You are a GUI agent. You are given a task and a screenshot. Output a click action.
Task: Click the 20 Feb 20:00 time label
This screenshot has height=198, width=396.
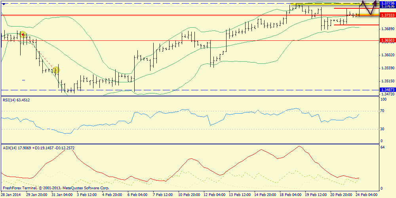pos(341,195)
